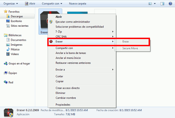Click the red Eraser icon in the context menu

pos(51,42)
